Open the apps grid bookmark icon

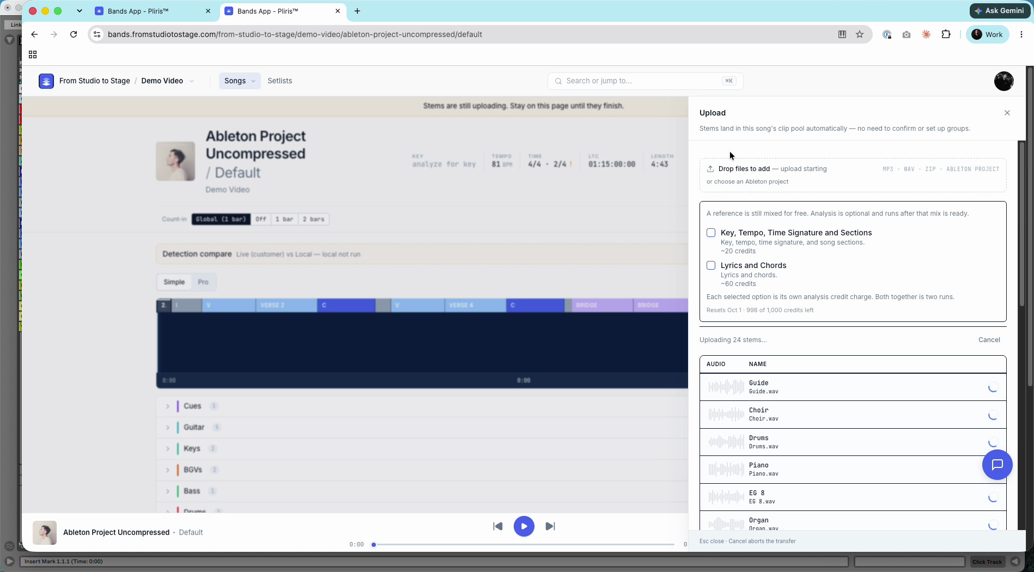[33, 54]
